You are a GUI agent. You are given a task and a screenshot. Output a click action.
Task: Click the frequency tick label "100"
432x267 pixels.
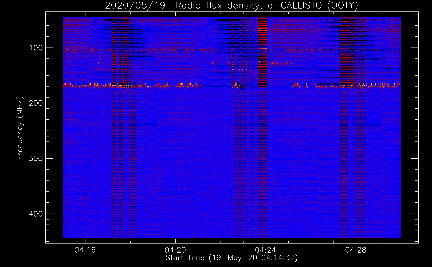[x=36, y=48]
